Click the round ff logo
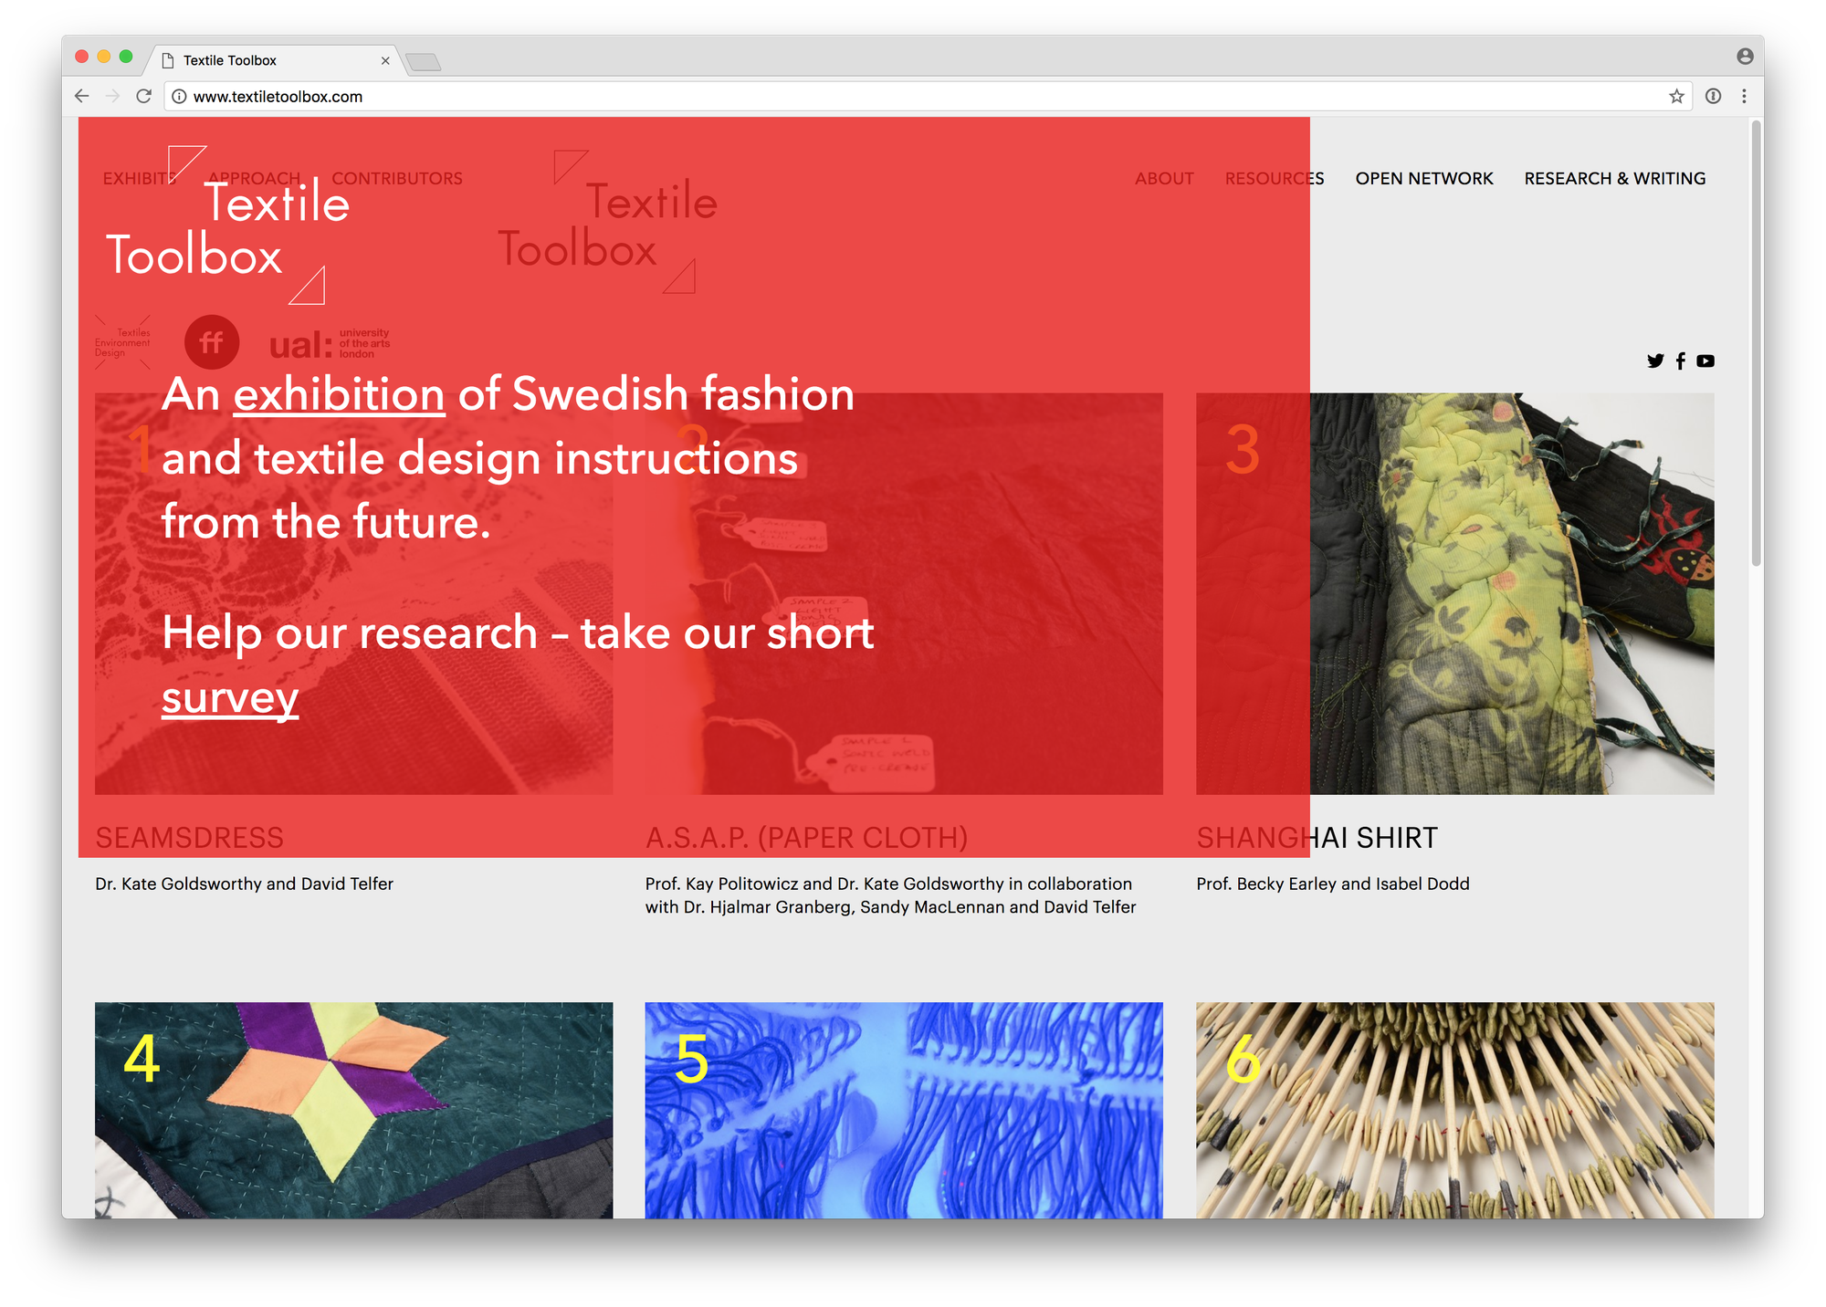Image resolution: width=1826 pixels, height=1307 pixels. coord(212,342)
